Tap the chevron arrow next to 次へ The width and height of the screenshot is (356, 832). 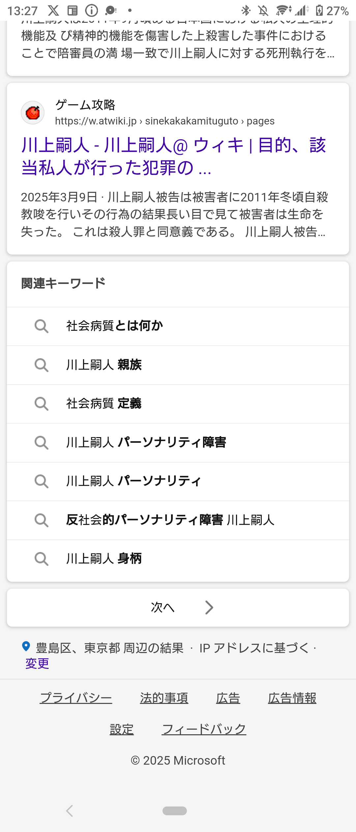click(x=209, y=607)
